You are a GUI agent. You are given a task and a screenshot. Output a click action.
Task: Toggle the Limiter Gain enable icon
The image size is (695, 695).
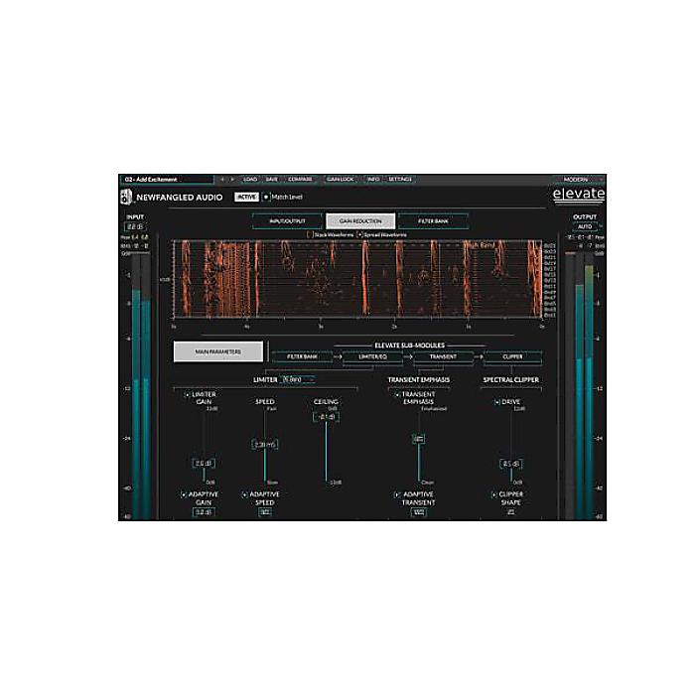pos(187,395)
